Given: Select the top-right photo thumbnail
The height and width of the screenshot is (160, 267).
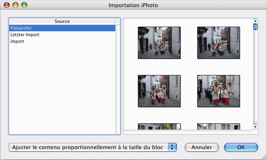Looking at the screenshot, I should pyautogui.click(x=219, y=42).
